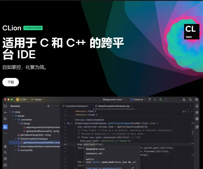Viewport: 203px width, 169px height.
Task: Open the documentation icon in right sidebar
Action: click(x=197, y=127)
